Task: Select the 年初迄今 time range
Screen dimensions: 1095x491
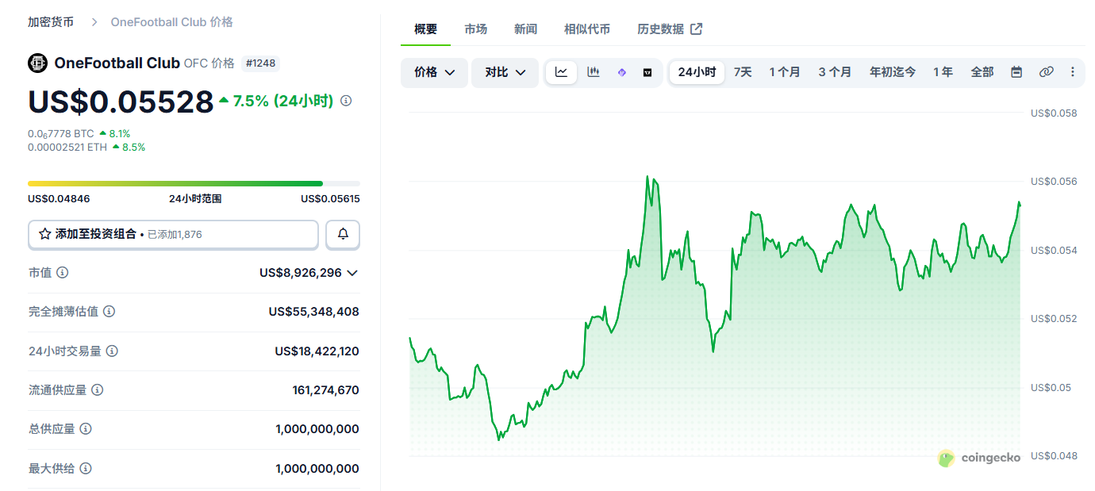Action: (893, 72)
